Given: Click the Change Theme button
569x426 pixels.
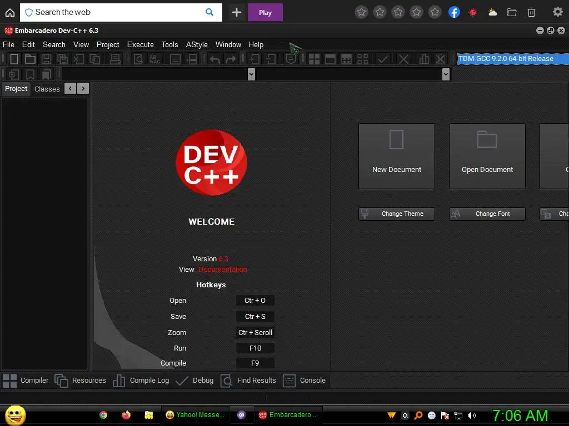Looking at the screenshot, I should pyautogui.click(x=397, y=214).
